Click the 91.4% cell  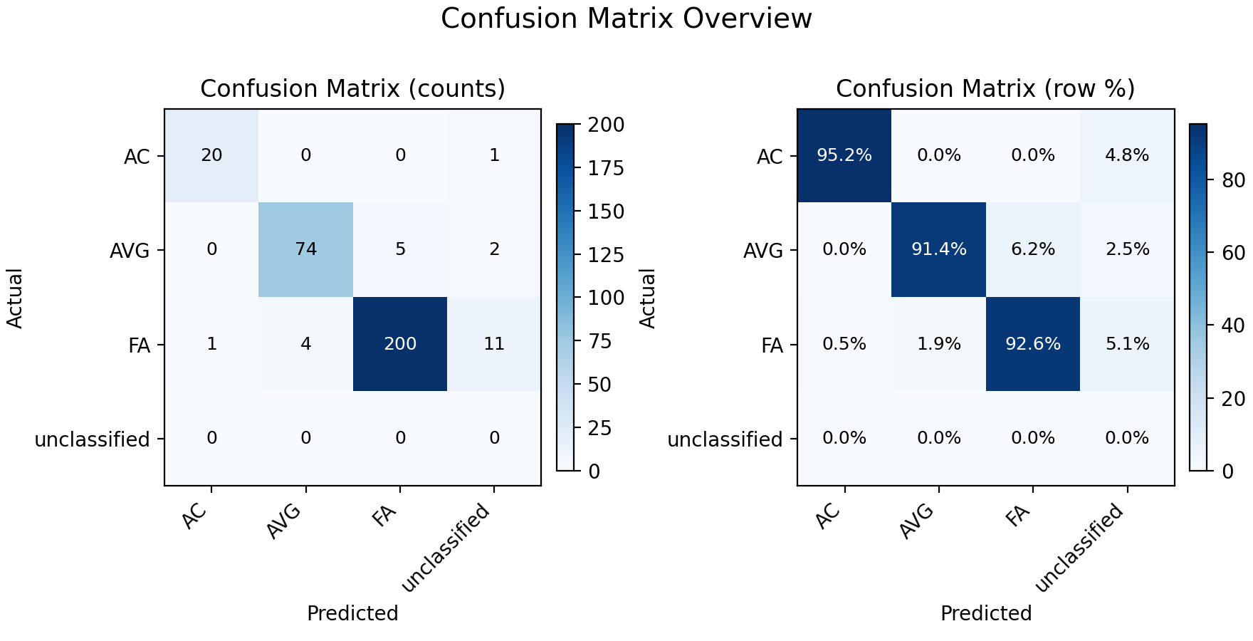tap(939, 249)
